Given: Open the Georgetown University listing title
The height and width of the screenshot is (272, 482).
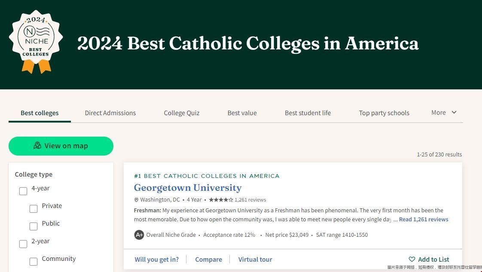Looking at the screenshot, I should click(x=187, y=187).
